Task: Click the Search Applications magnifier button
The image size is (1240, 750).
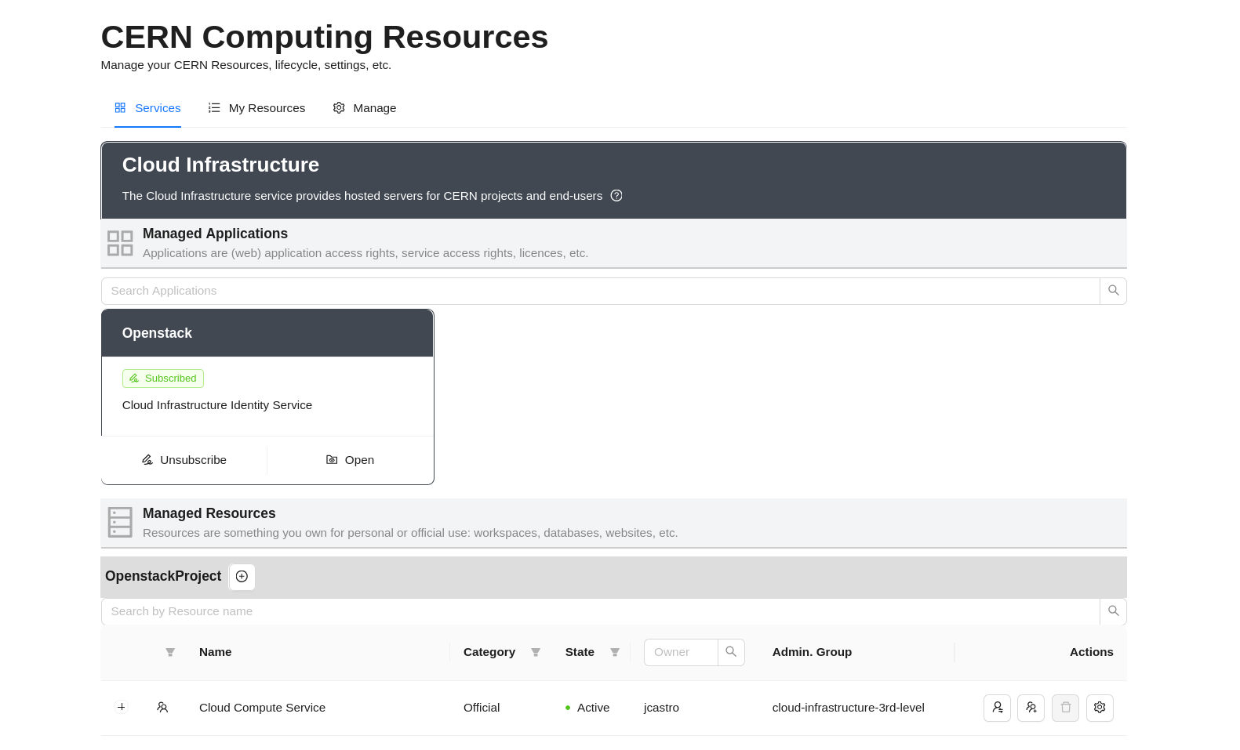Action: [1113, 291]
